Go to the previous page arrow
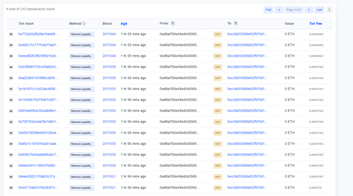 [x=279, y=10]
